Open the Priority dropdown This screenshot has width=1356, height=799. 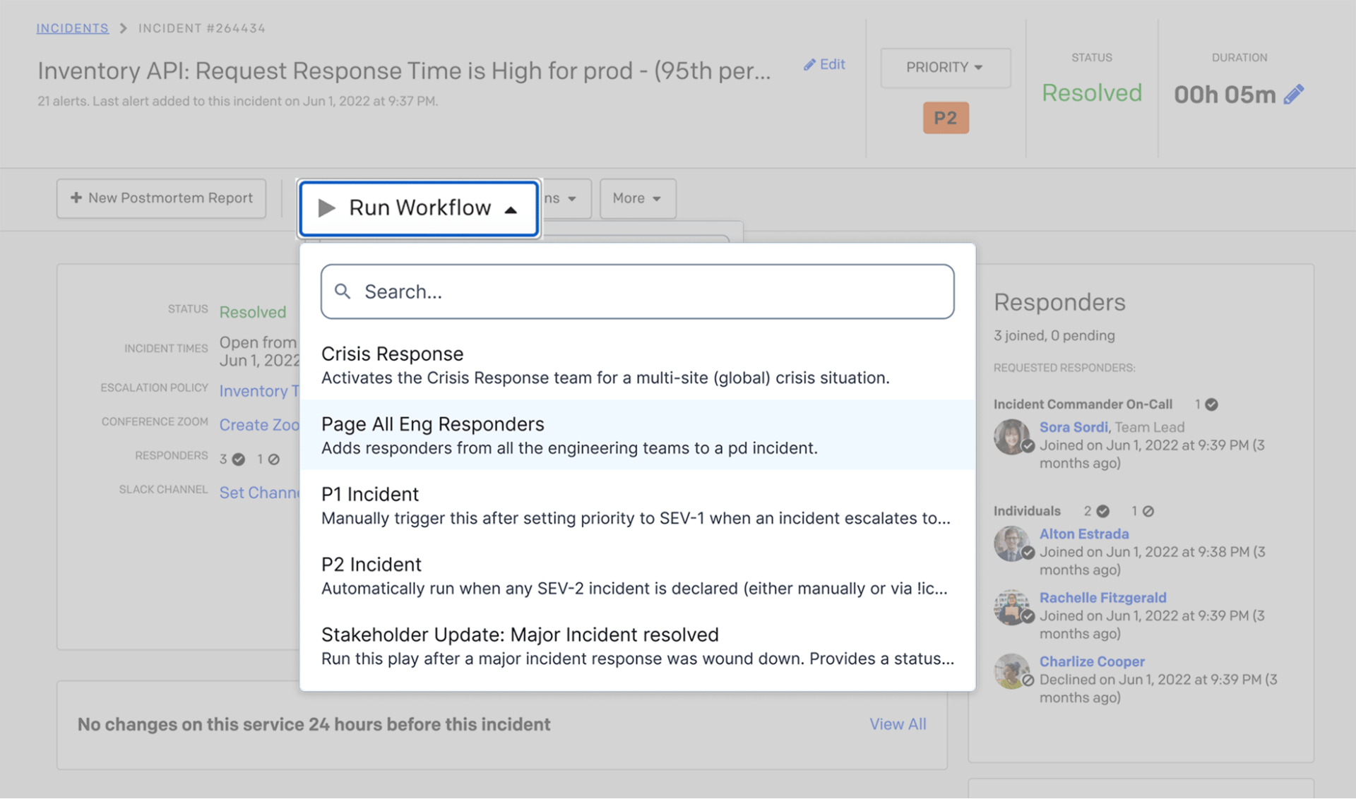pyautogui.click(x=945, y=67)
